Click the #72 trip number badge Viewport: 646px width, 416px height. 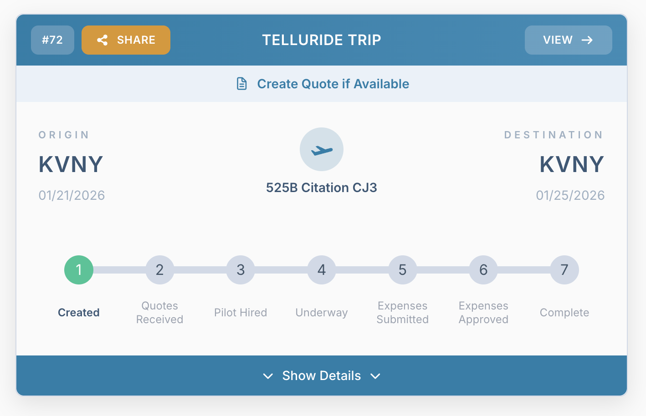click(x=52, y=40)
